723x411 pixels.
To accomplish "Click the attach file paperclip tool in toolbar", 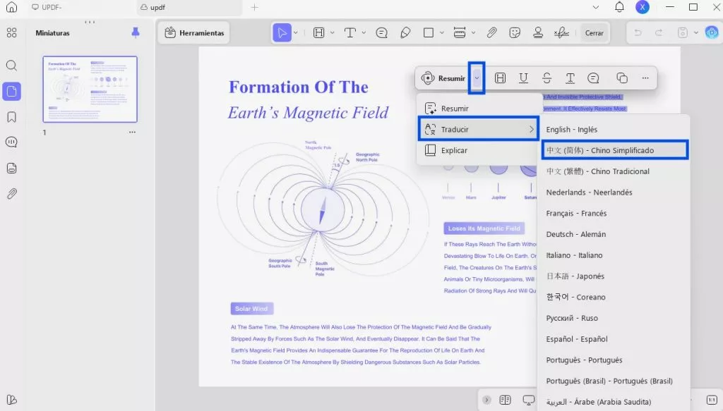I will pos(491,32).
